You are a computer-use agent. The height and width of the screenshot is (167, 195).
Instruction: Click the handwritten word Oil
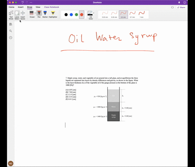pyautogui.click(x=76, y=38)
